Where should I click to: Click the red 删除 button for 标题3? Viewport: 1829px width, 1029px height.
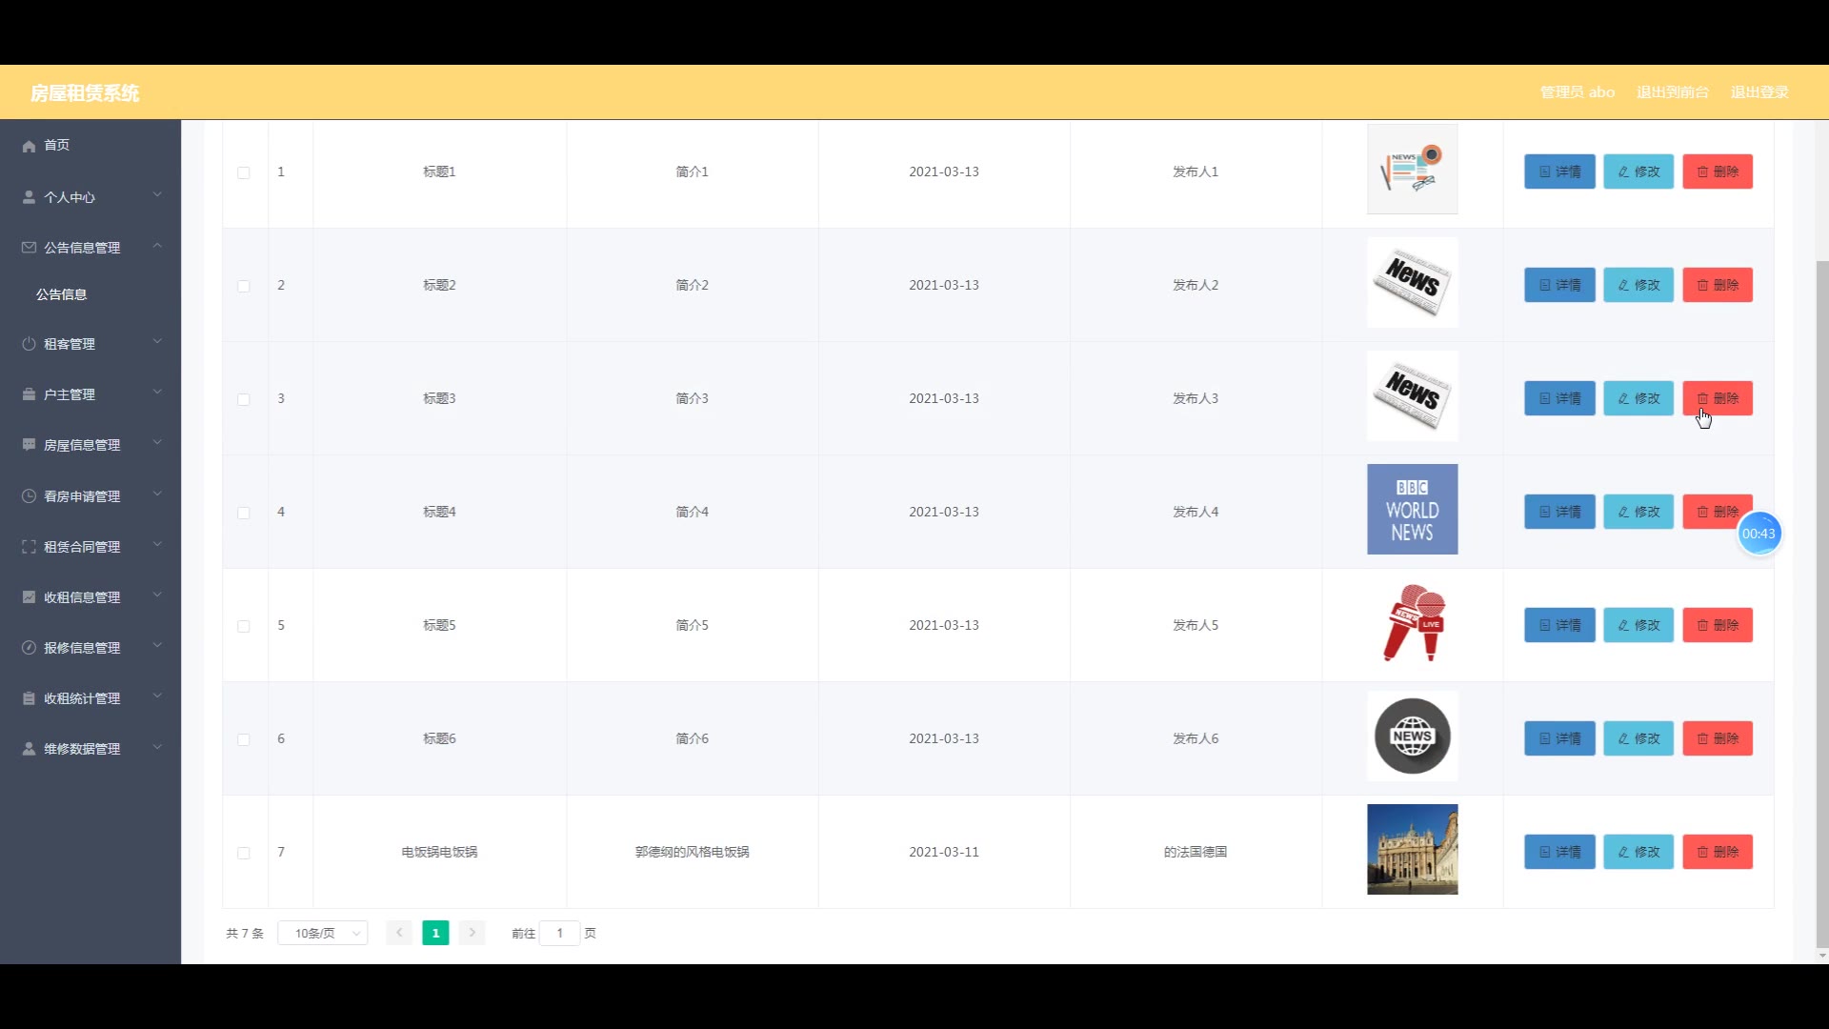[x=1717, y=398]
